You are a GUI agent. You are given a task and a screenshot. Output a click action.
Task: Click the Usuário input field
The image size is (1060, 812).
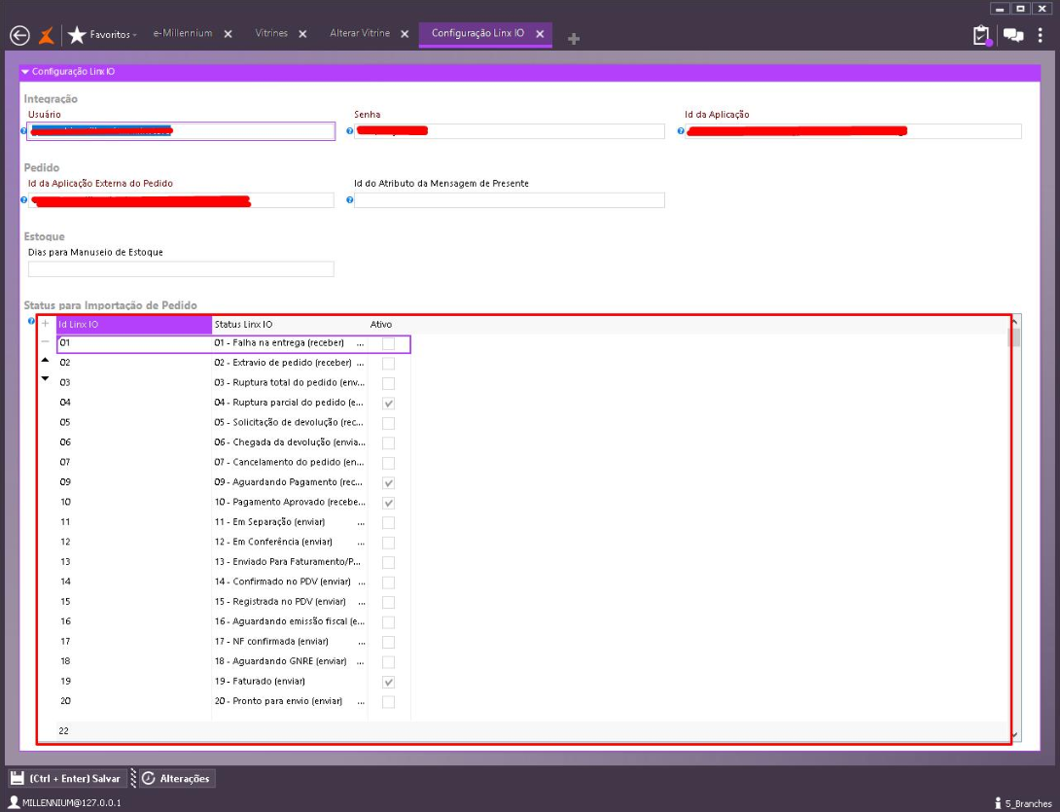pos(181,131)
